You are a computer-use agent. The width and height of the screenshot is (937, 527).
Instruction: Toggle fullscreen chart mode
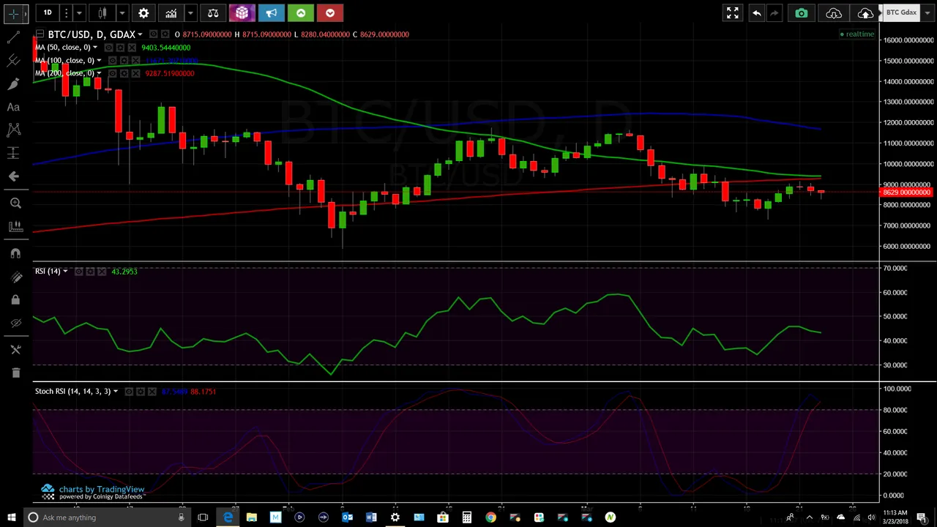[732, 13]
